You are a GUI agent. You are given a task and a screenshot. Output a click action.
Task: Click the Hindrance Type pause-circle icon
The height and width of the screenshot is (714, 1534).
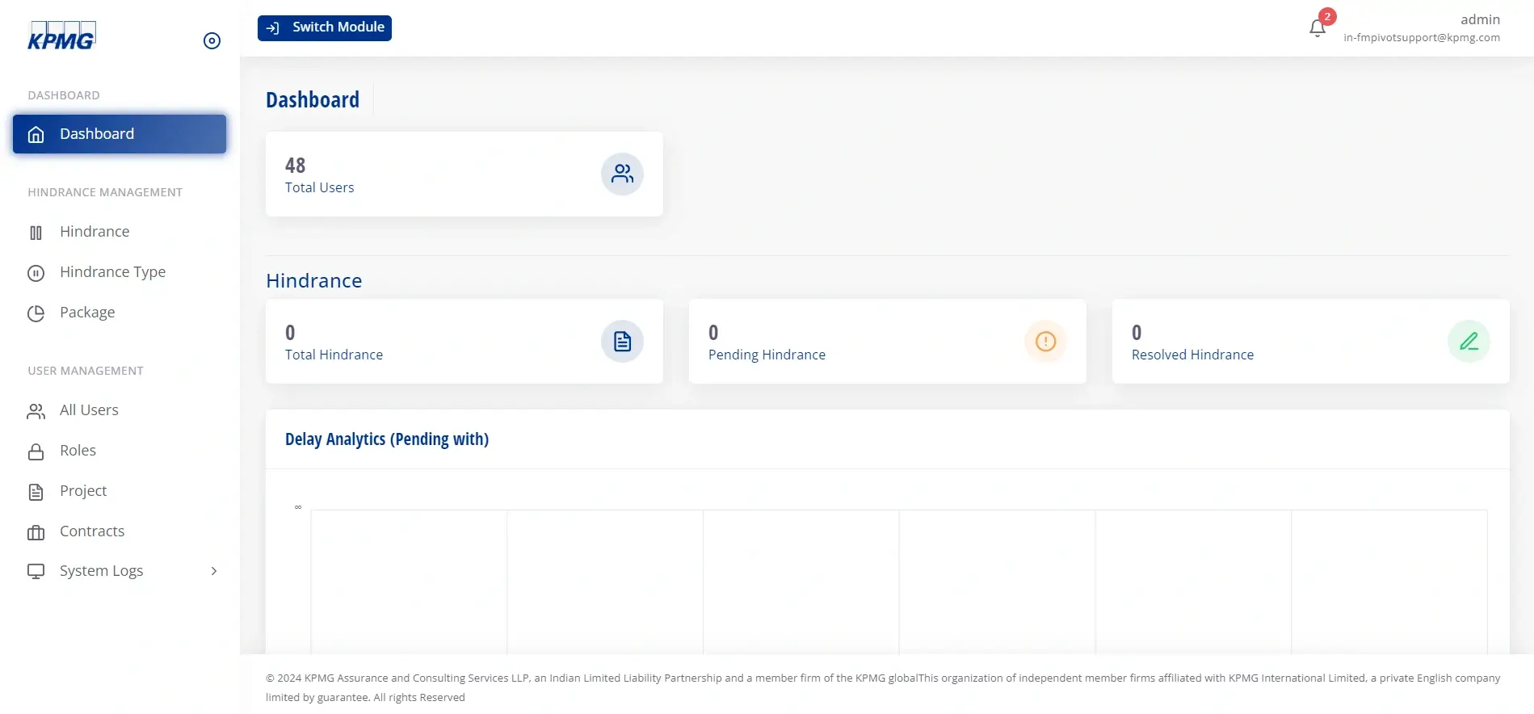36,273
